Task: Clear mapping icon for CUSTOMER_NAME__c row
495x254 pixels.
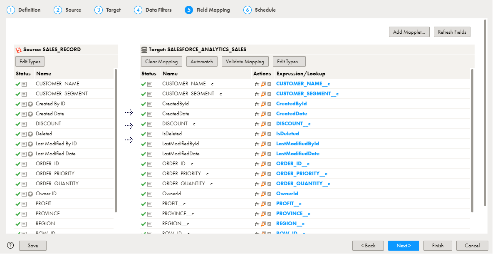Action: click(269, 84)
